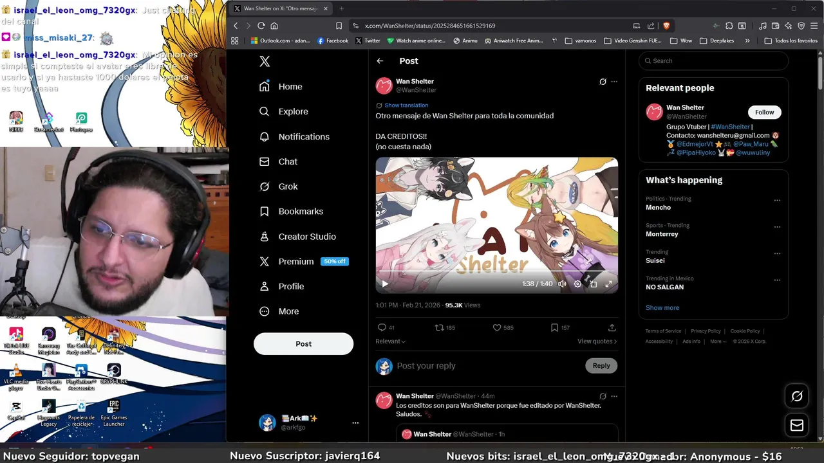Screen dimensions: 824x463
Task: Open floating Grok button at bottom right
Action: [797, 396]
